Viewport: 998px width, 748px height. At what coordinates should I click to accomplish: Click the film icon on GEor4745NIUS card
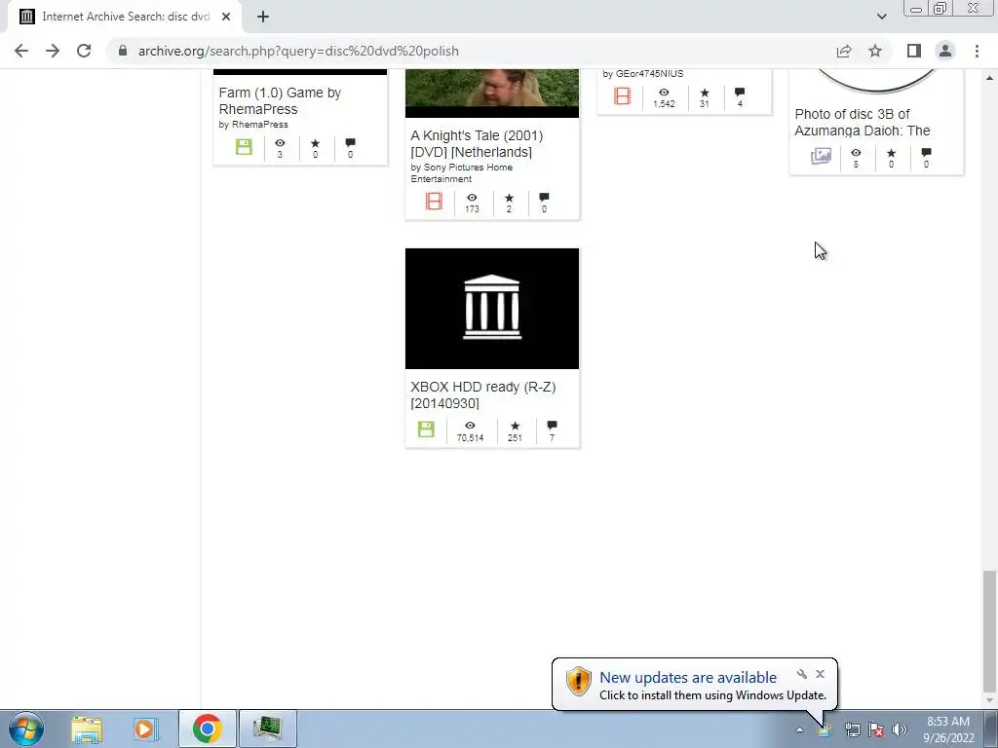coord(623,96)
